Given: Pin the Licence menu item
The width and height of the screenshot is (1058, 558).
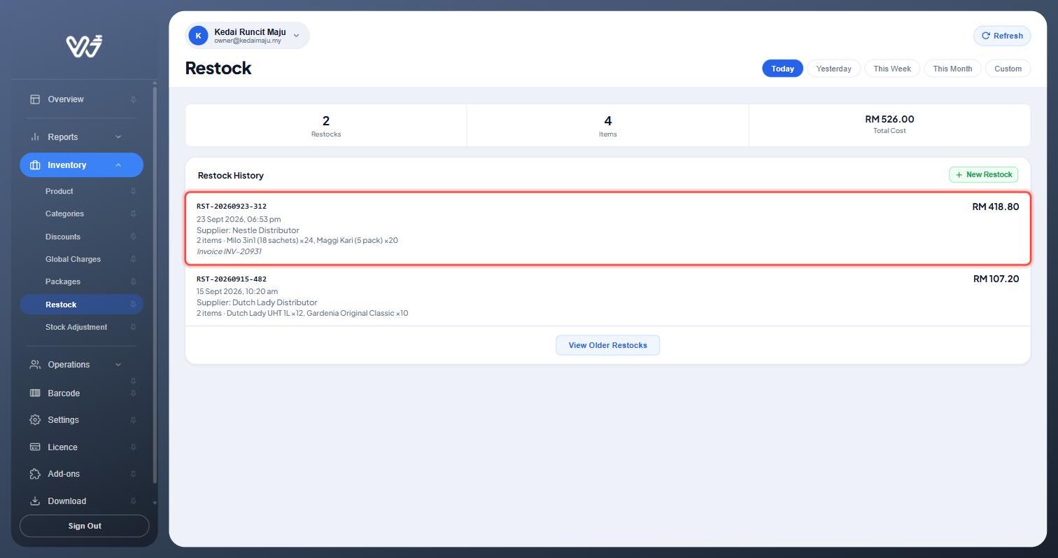Looking at the screenshot, I should pos(133,447).
